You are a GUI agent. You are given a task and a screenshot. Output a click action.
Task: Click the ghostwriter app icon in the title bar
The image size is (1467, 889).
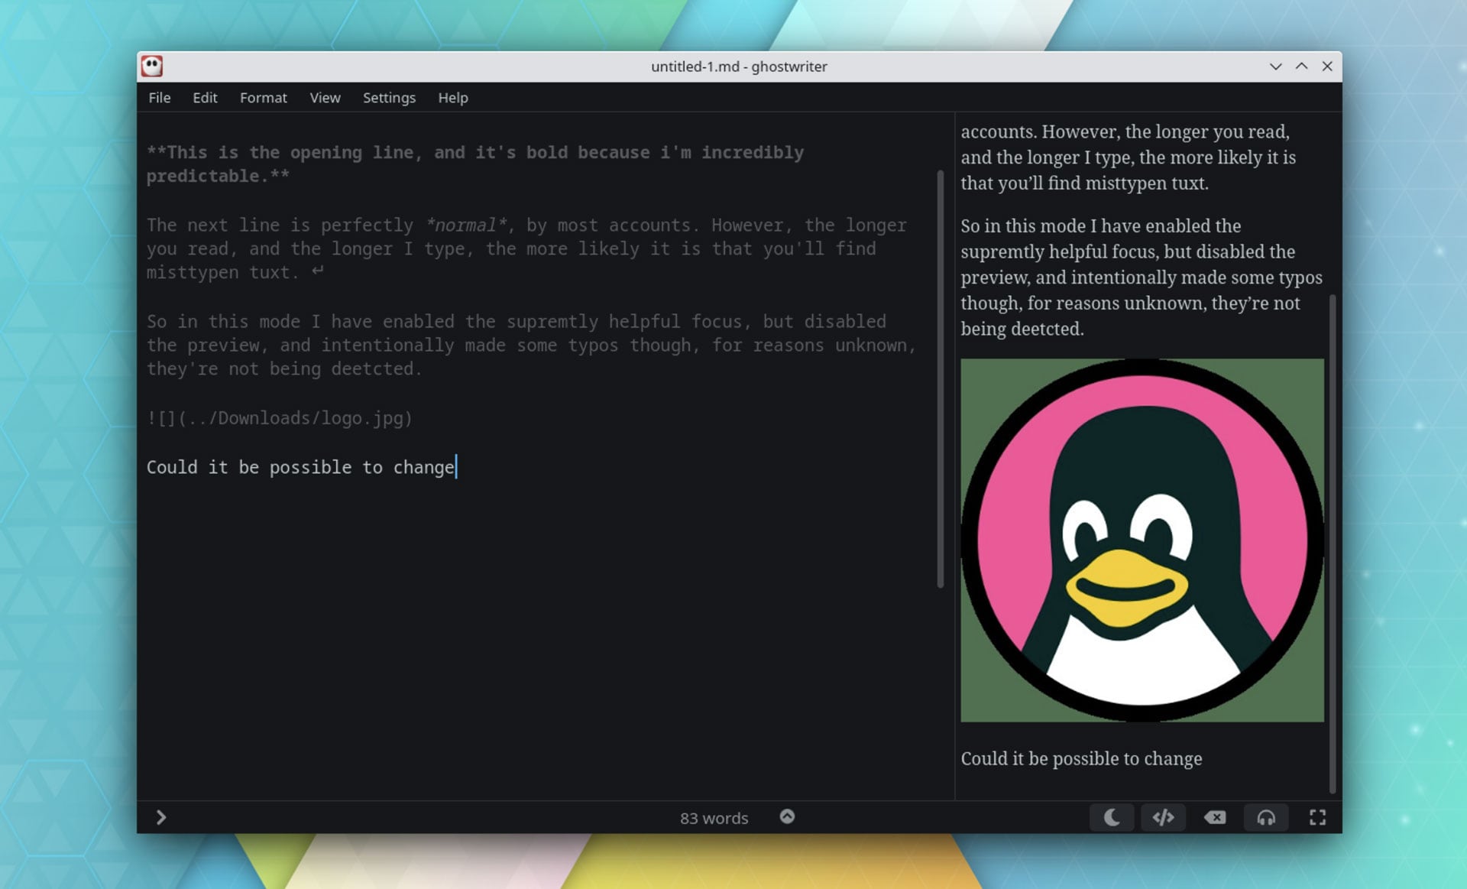tap(151, 67)
